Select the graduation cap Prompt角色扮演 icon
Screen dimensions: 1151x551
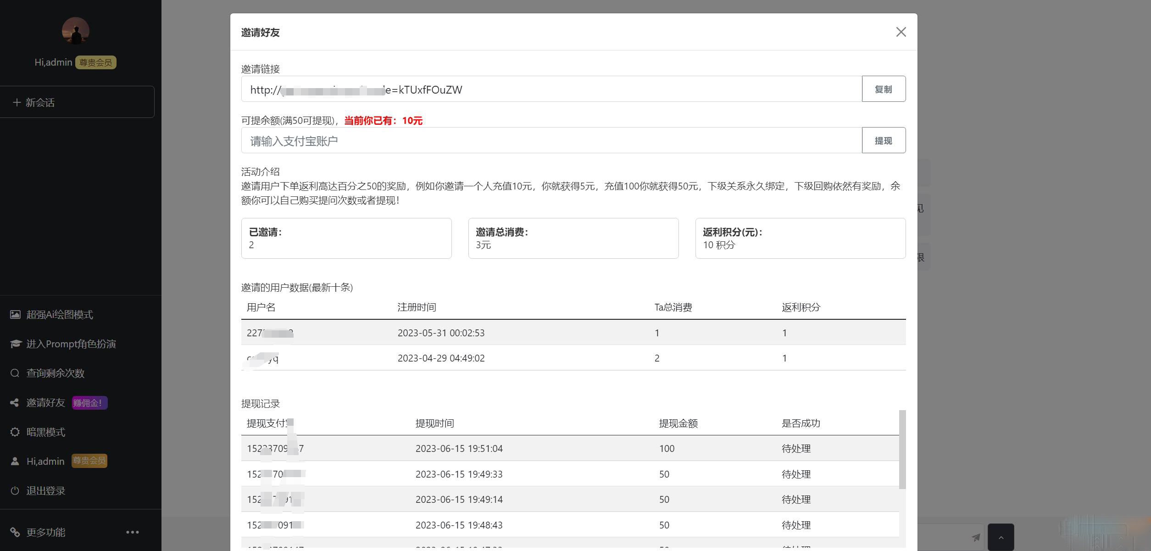[16, 344]
